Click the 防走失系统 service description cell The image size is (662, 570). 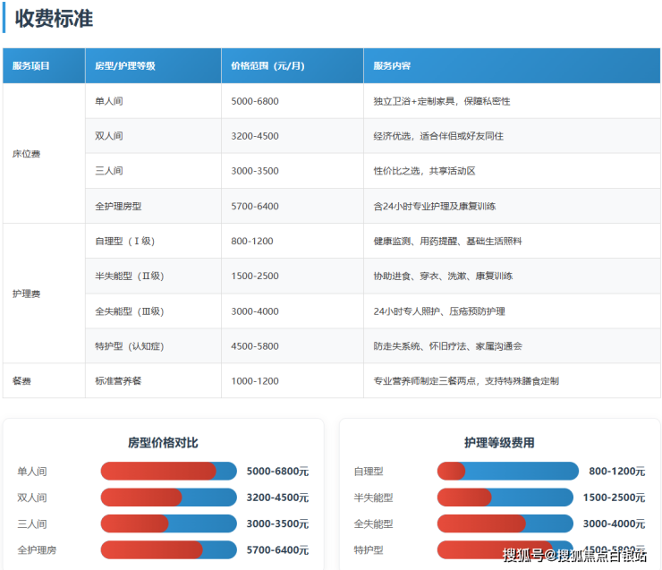pyautogui.click(x=447, y=345)
